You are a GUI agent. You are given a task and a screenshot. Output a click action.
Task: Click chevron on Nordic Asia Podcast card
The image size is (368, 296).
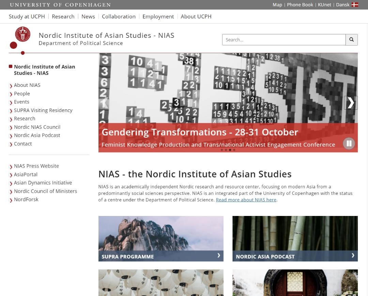353,255
